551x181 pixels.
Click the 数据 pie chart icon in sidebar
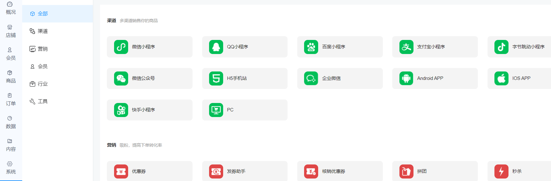coord(10,118)
